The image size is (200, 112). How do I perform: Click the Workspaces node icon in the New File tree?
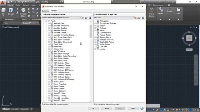point(98,21)
